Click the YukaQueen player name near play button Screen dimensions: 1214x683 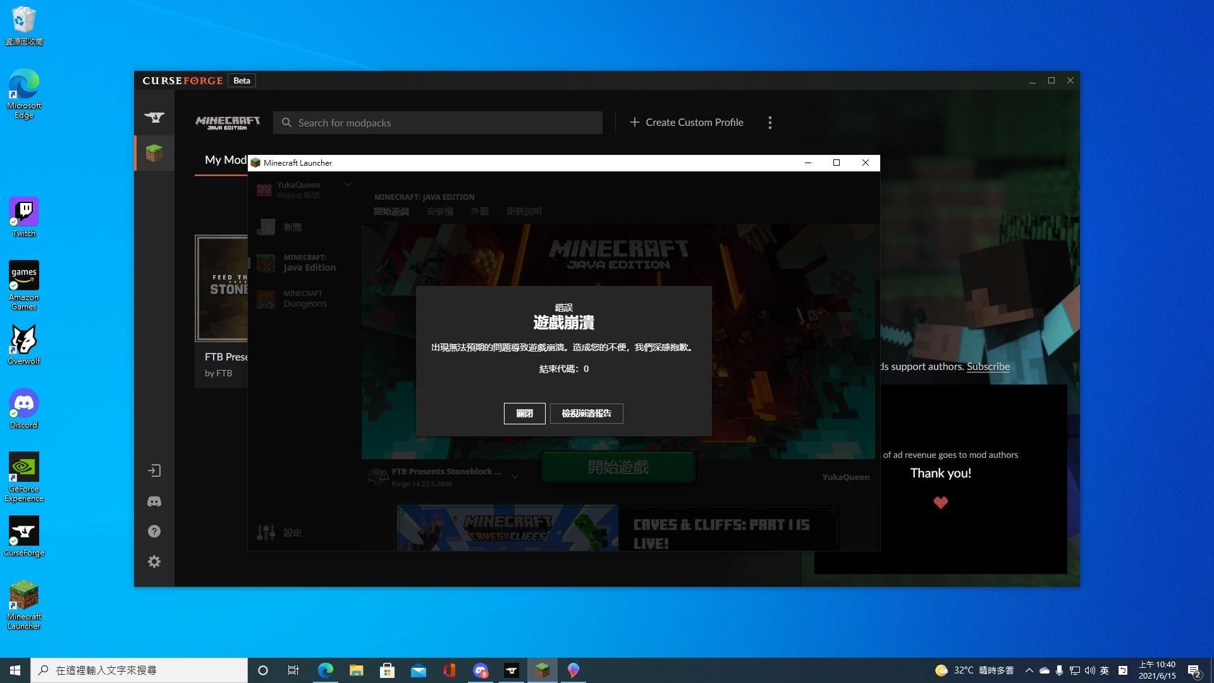(x=845, y=477)
